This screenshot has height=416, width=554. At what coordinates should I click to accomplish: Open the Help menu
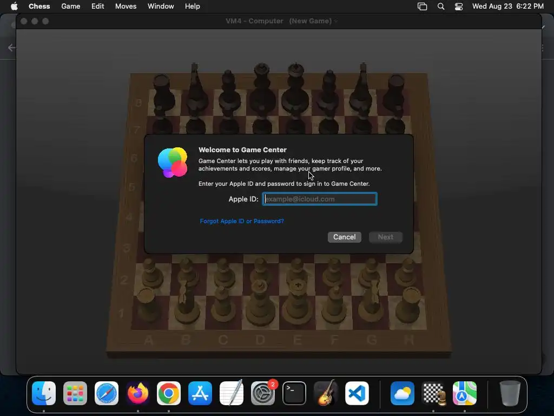pos(193,6)
